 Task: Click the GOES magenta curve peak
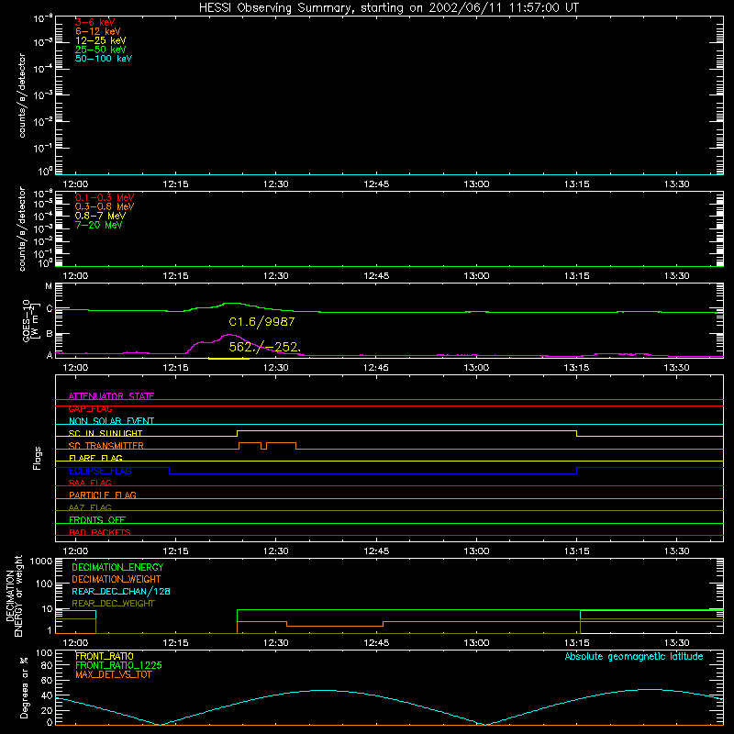[x=229, y=335]
